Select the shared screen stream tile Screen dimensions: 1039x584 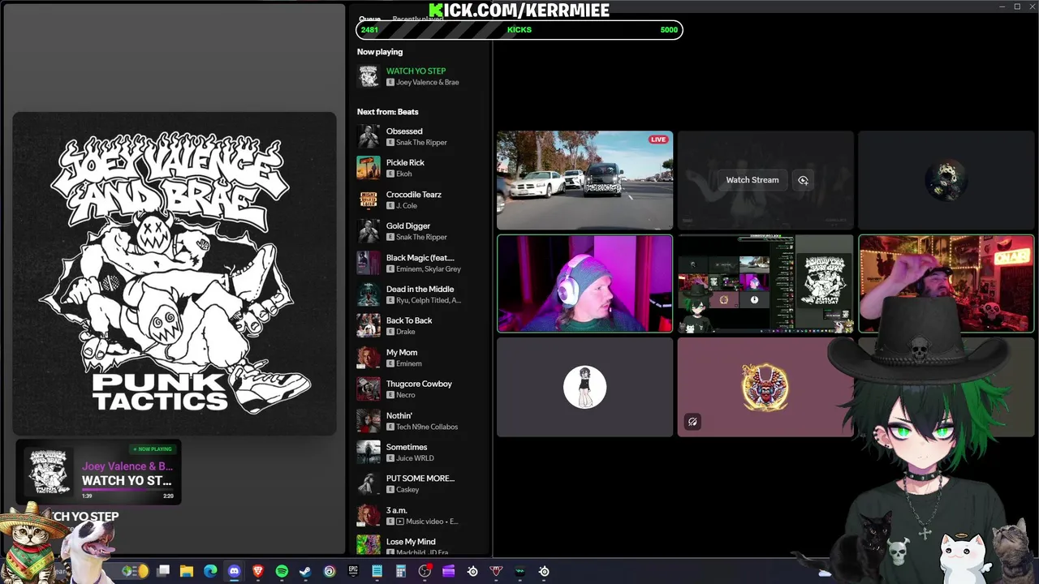click(765, 284)
